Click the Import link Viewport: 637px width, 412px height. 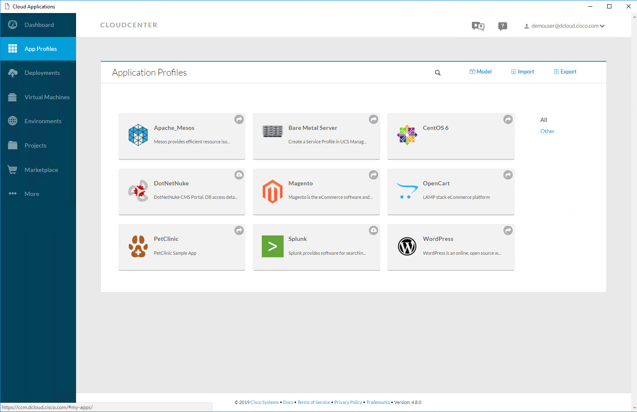(x=523, y=71)
